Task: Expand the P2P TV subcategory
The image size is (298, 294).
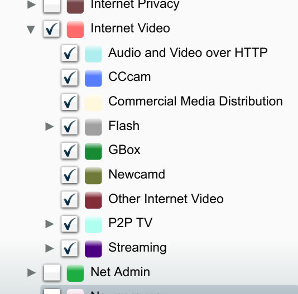Action: tap(50, 224)
